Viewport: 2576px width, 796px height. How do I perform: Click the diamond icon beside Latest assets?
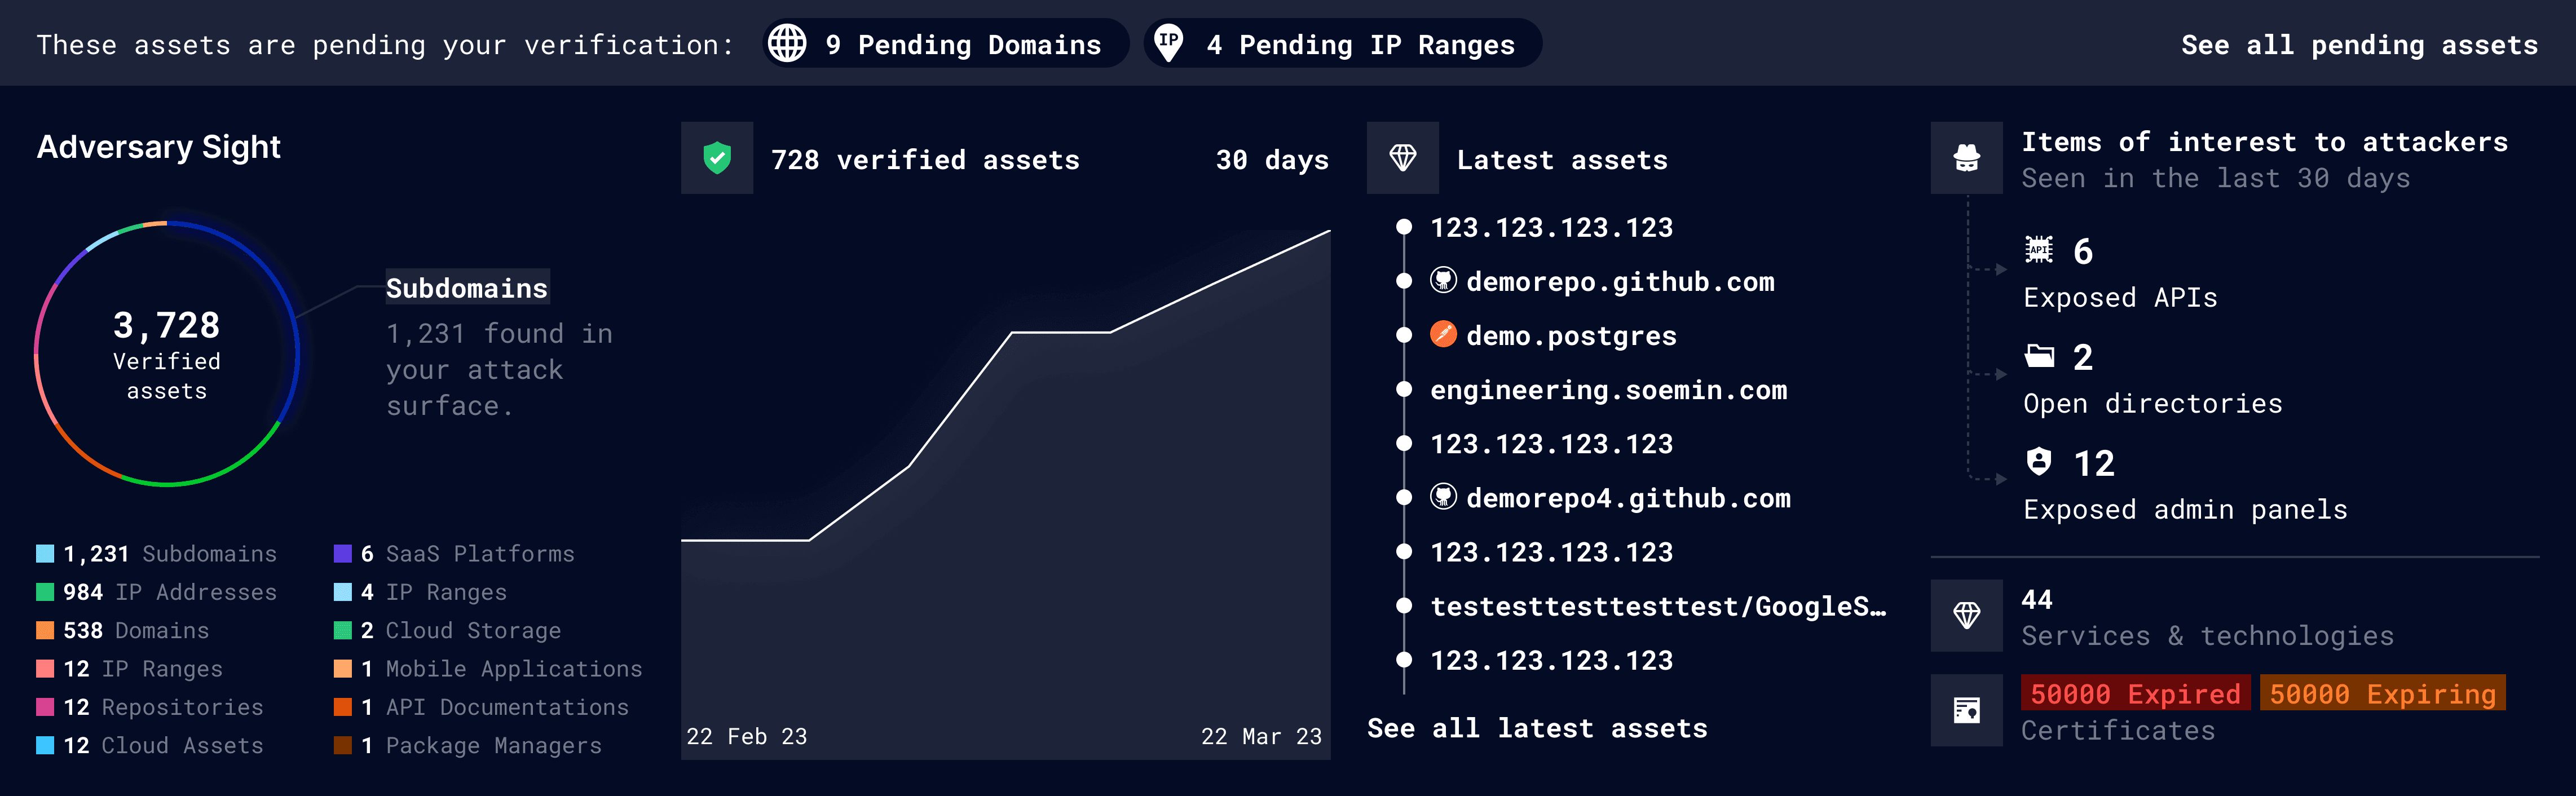coord(1402,158)
